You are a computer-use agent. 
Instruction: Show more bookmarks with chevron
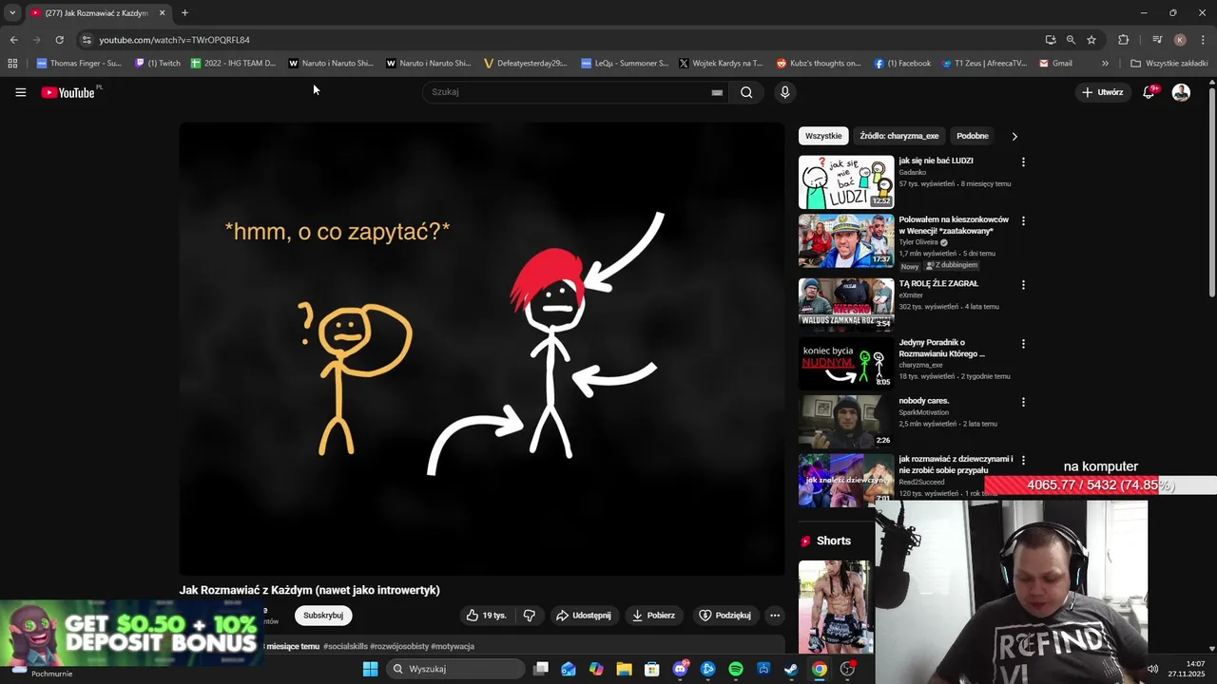click(1105, 64)
